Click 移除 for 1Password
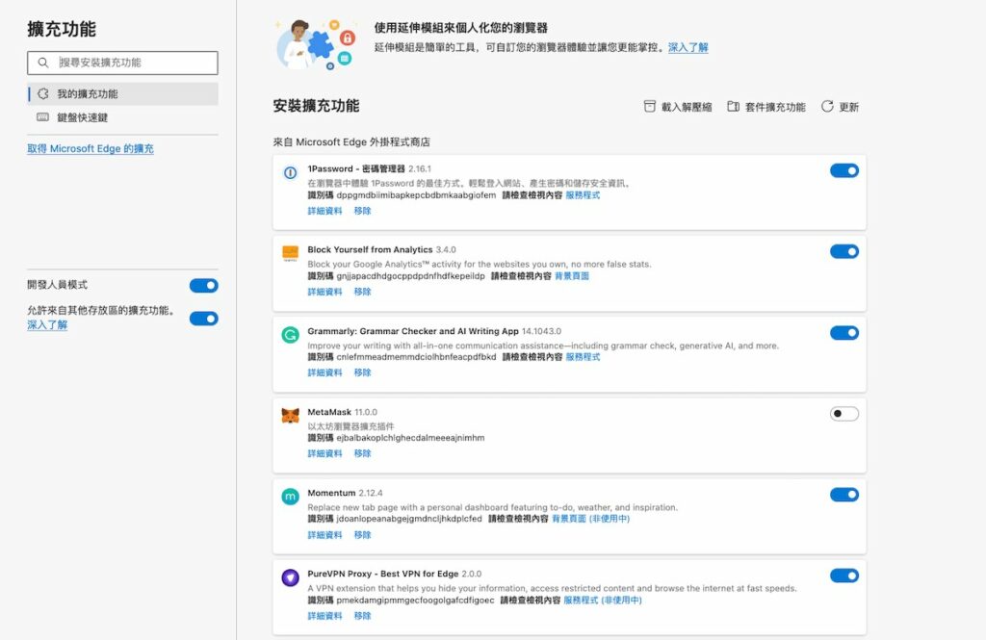Image resolution: width=986 pixels, height=640 pixels. click(363, 211)
